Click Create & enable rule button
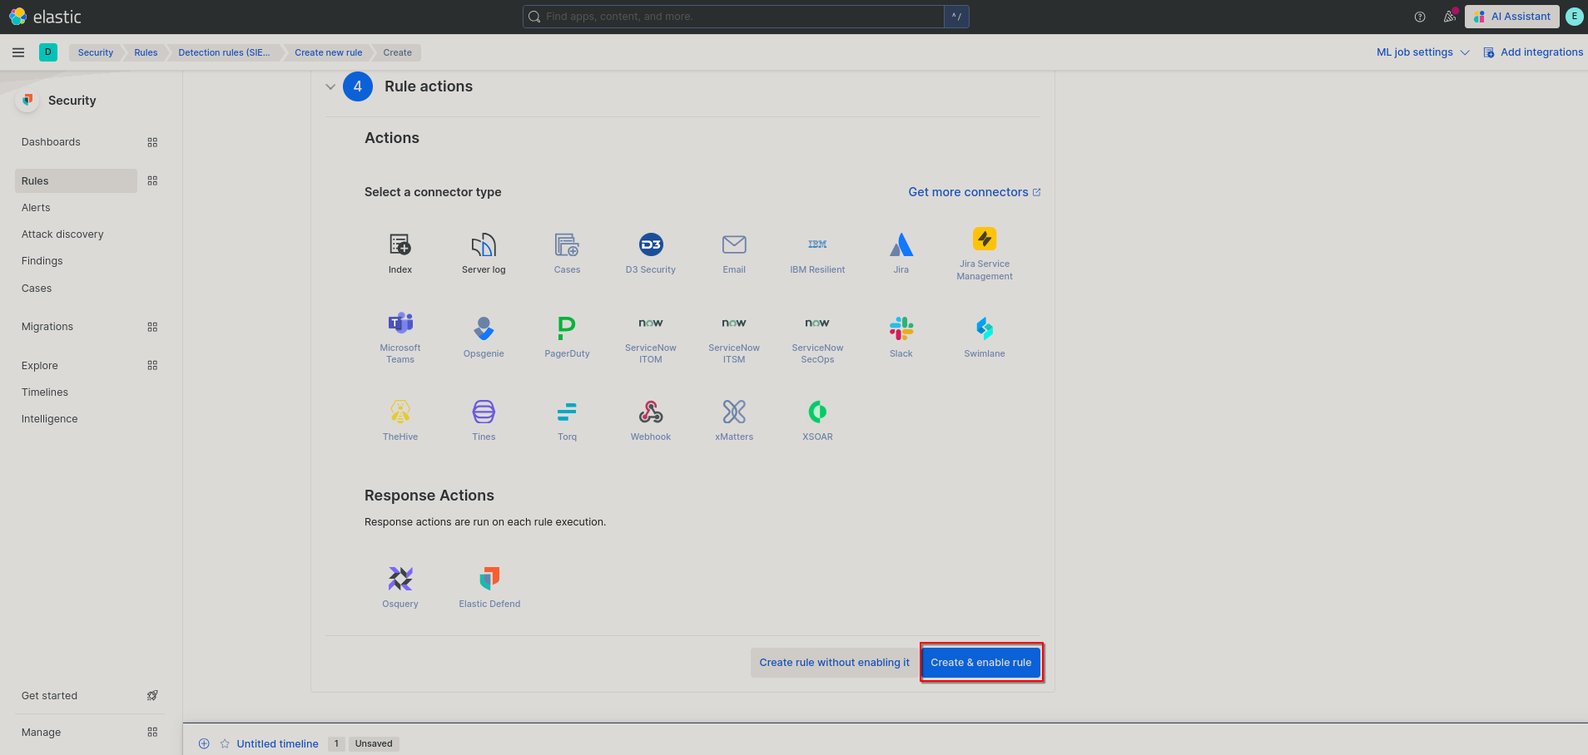Screen dimensions: 1588x755 [x=981, y=663]
